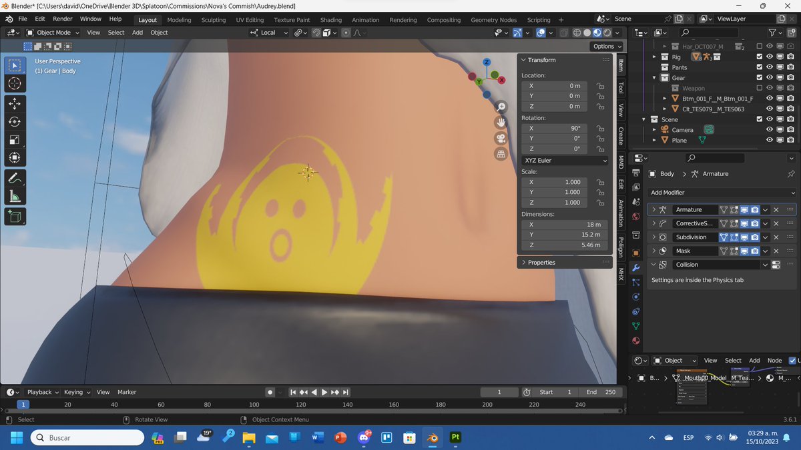This screenshot has width=801, height=450.
Task: Click the End frame 250 field
Action: (601, 392)
